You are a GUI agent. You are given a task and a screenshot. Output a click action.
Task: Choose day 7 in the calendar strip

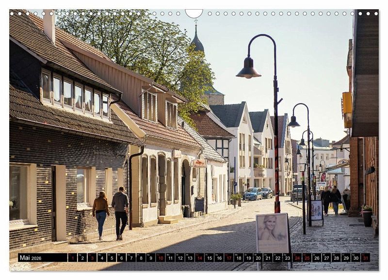tap(131, 258)
